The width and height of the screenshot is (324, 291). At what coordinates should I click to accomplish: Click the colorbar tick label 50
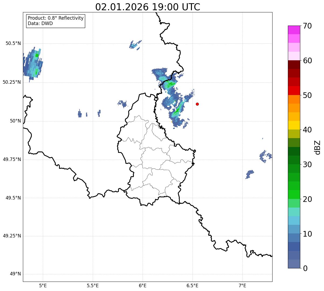(x=307, y=95)
